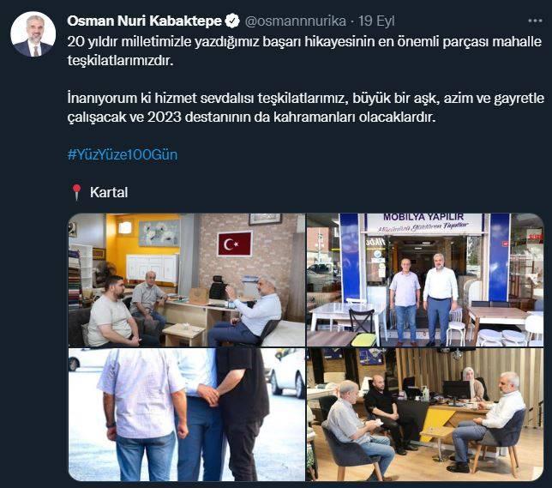Open the furniture showroom meeting photo

(425, 415)
